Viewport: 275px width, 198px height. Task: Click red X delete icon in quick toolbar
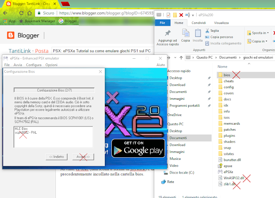tap(181, 15)
